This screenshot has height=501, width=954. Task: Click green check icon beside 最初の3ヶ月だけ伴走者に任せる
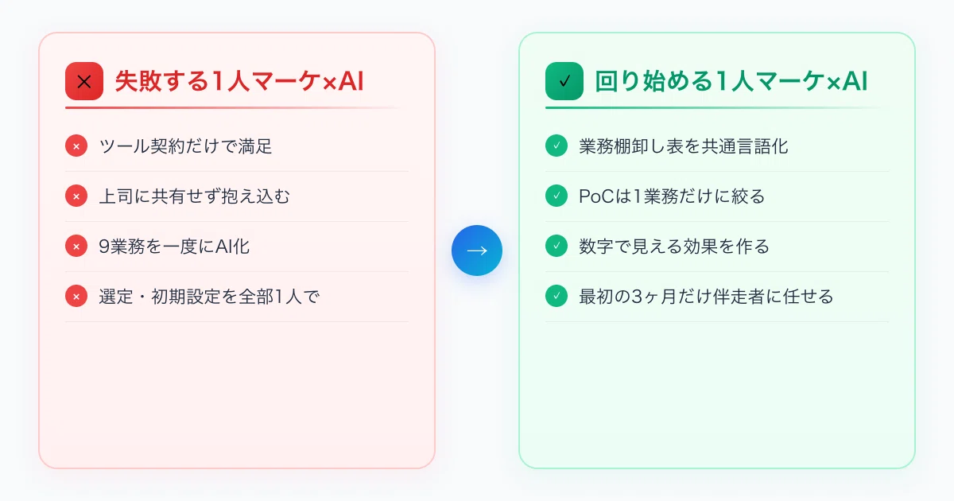point(556,297)
